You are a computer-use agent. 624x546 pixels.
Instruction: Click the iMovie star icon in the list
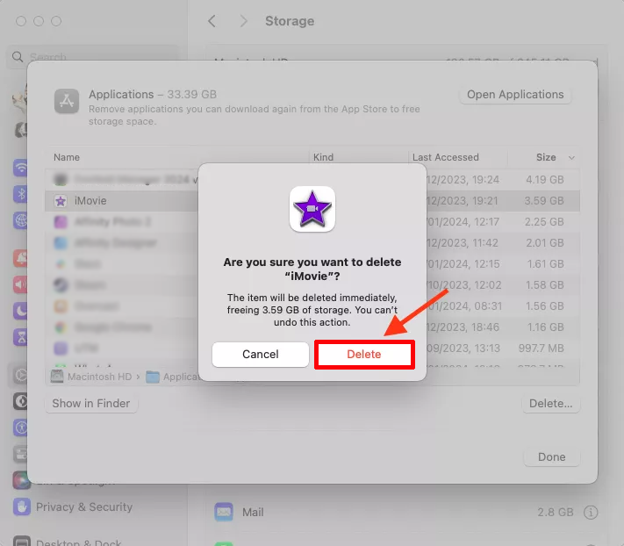pyautogui.click(x=61, y=201)
